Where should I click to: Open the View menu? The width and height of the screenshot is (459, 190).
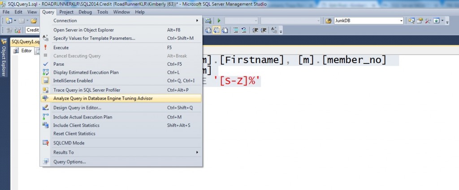(32, 12)
